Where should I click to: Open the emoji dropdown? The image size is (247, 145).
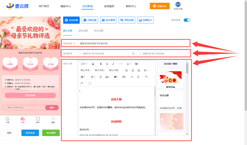(93, 77)
